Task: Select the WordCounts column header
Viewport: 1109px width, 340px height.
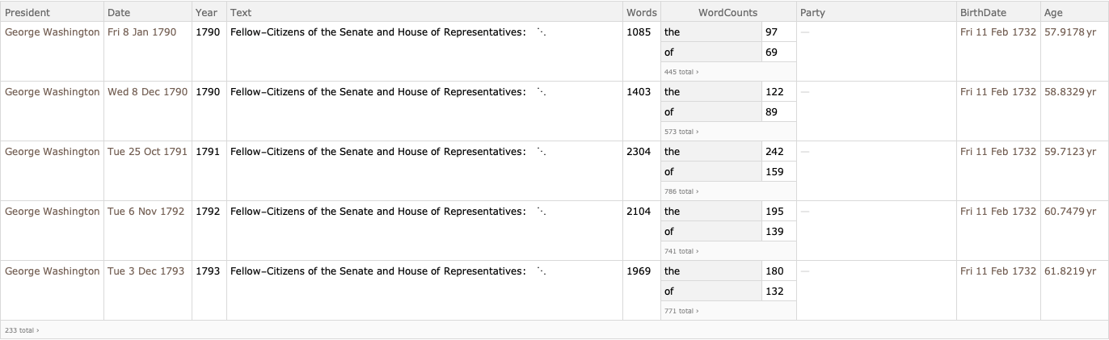Action: point(728,13)
